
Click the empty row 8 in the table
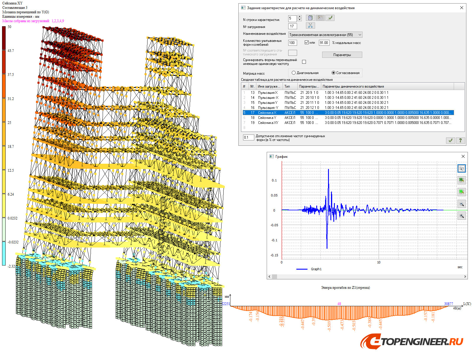(348, 128)
